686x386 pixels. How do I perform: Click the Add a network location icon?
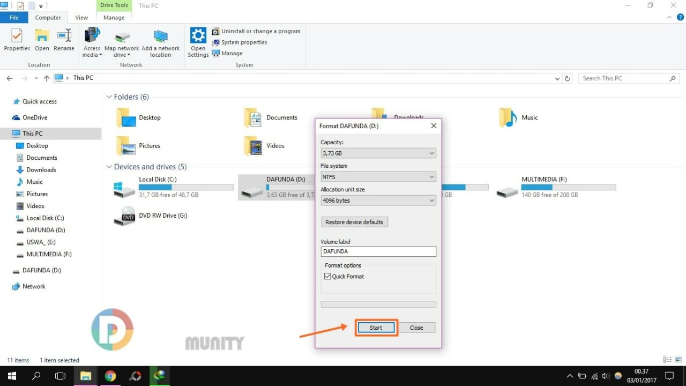[x=160, y=37]
